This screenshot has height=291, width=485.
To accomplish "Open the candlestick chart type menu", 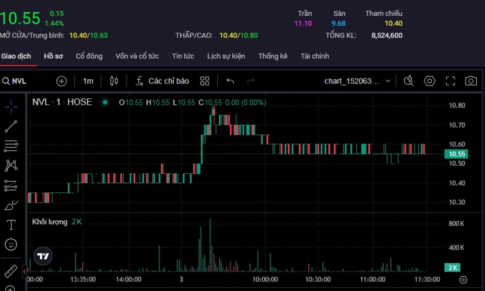I will pyautogui.click(x=114, y=81).
